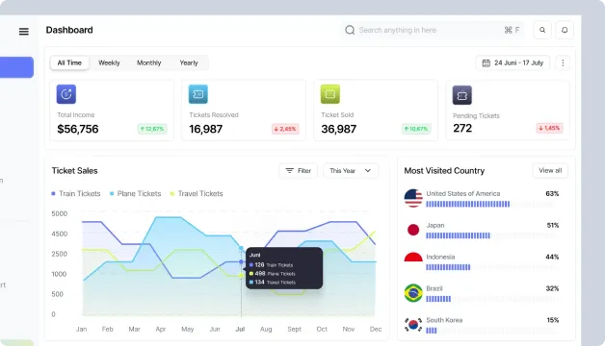
Task: Click the Indonesia 44% progress bar
Action: pos(490,267)
